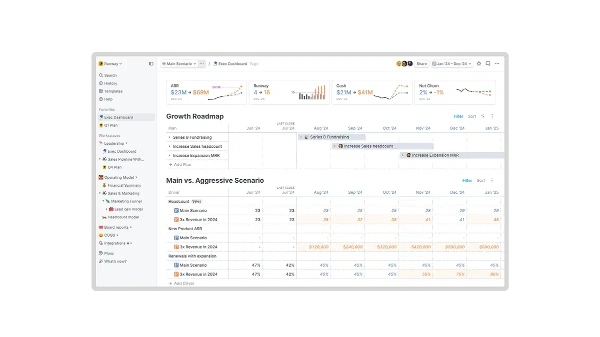Click Main Scenario icon under Renewals with expansion
The width and height of the screenshot is (600, 337).
coord(176,265)
